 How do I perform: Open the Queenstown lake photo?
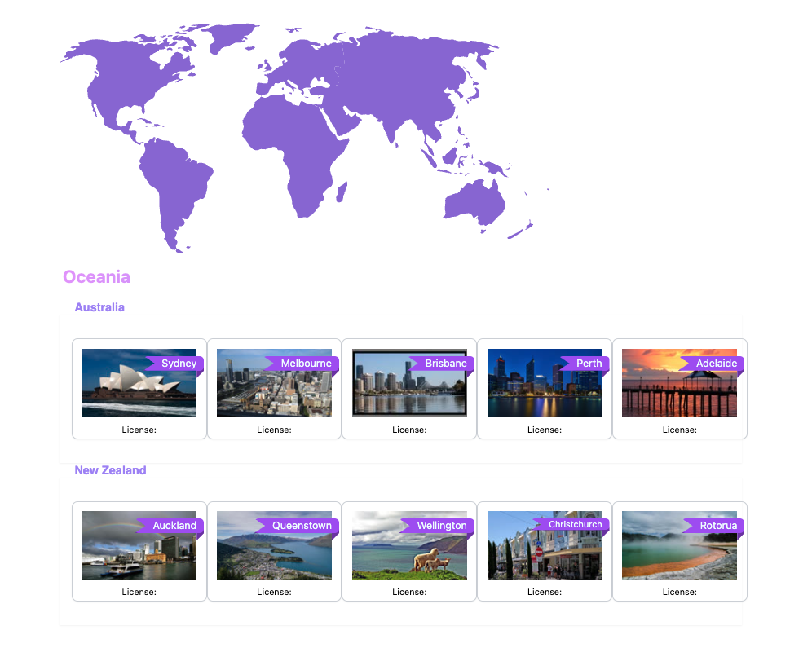pos(274,545)
